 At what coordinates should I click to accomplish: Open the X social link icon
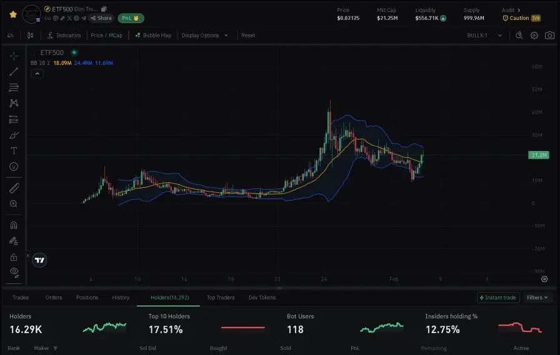point(69,18)
